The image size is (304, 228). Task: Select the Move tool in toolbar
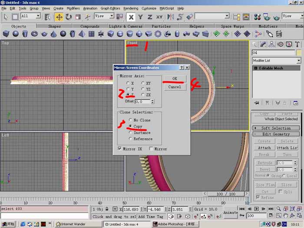tap(59, 17)
